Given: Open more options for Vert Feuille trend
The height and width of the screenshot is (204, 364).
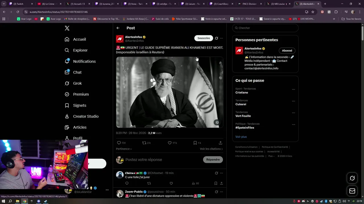Looking at the screenshot, I should click(293, 113).
